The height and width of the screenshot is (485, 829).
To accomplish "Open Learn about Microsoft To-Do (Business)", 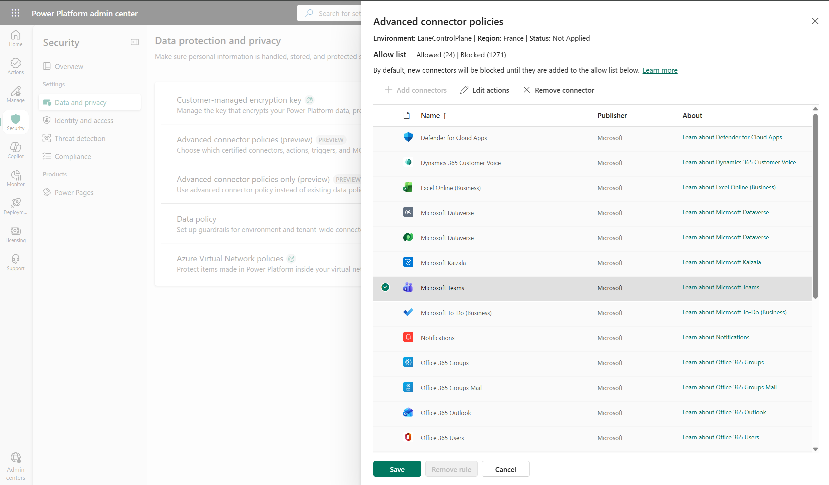I will click(735, 312).
